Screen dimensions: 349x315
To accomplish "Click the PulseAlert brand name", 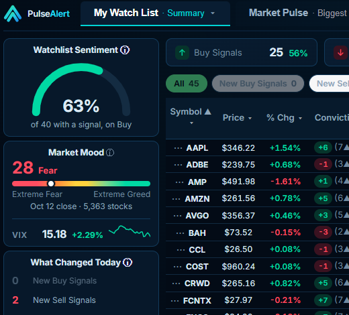I will tap(48, 14).
